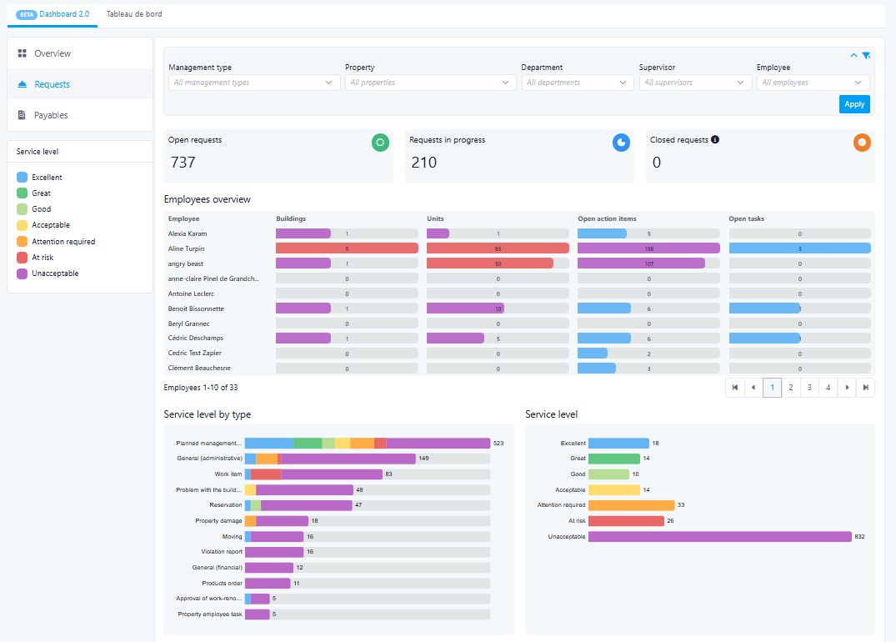This screenshot has height=642, width=896.
Task: Open the Supervisor dropdown
Action: tap(695, 83)
